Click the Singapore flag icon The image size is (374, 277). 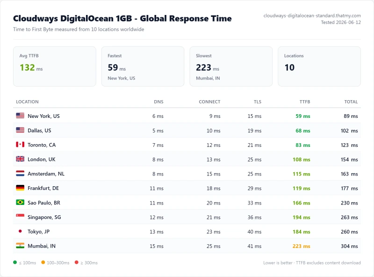click(20, 217)
